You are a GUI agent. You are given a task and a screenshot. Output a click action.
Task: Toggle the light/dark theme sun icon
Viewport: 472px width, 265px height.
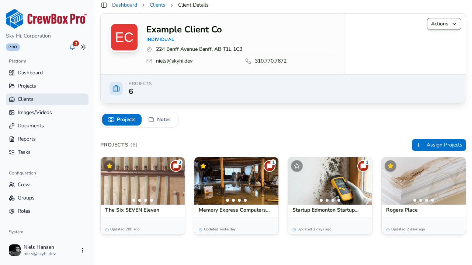click(83, 47)
